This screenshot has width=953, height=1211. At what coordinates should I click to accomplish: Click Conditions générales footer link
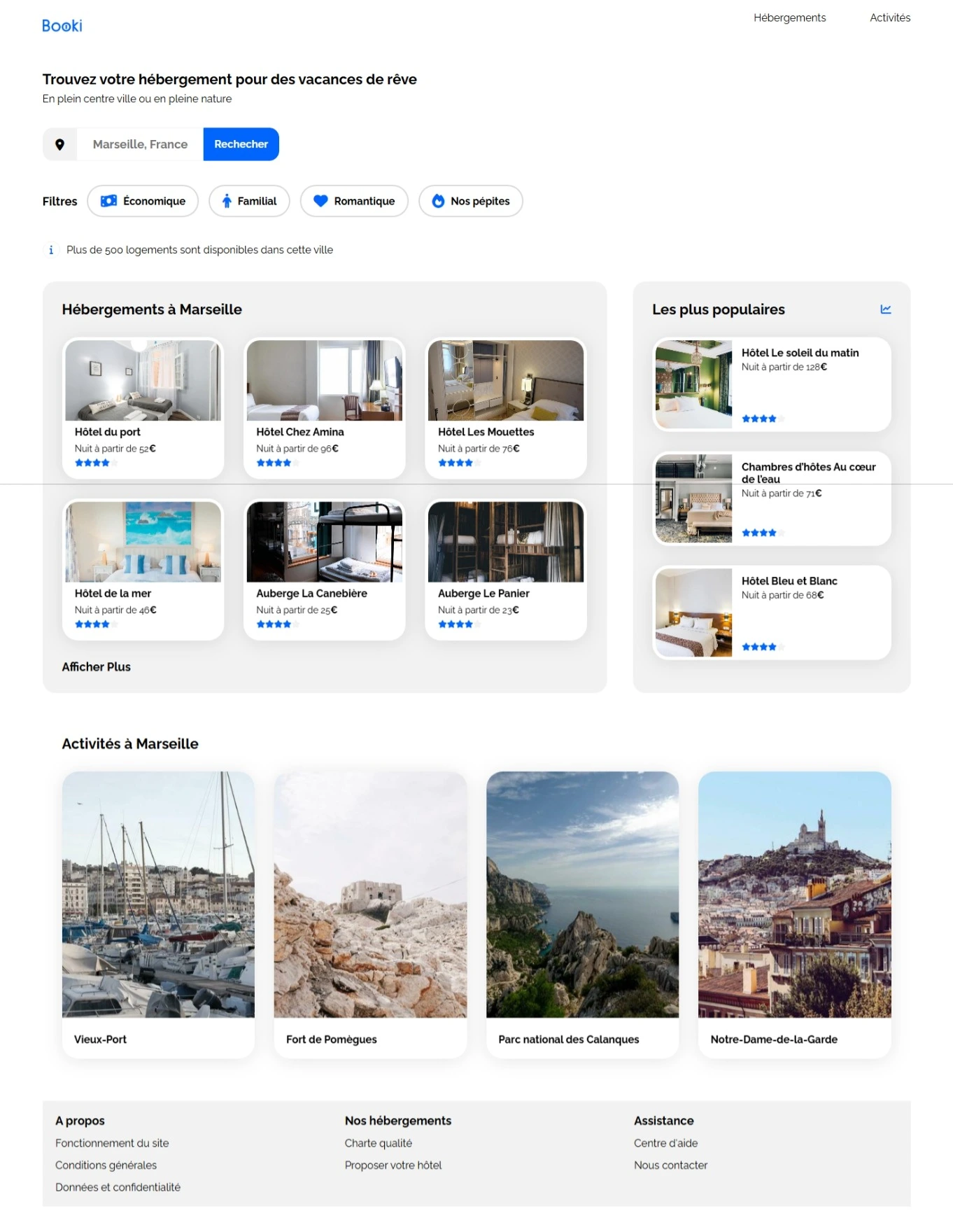(x=106, y=1165)
